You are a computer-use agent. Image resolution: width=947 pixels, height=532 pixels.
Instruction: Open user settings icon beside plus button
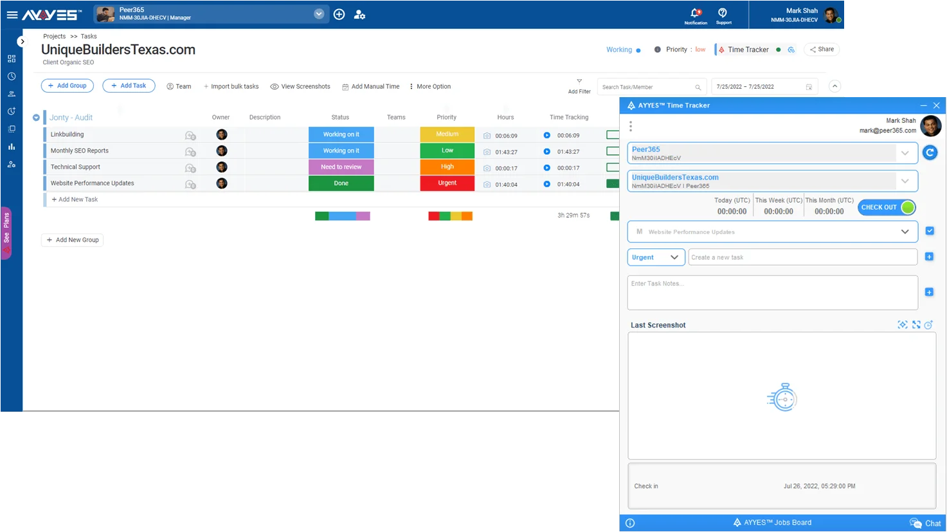tap(359, 14)
